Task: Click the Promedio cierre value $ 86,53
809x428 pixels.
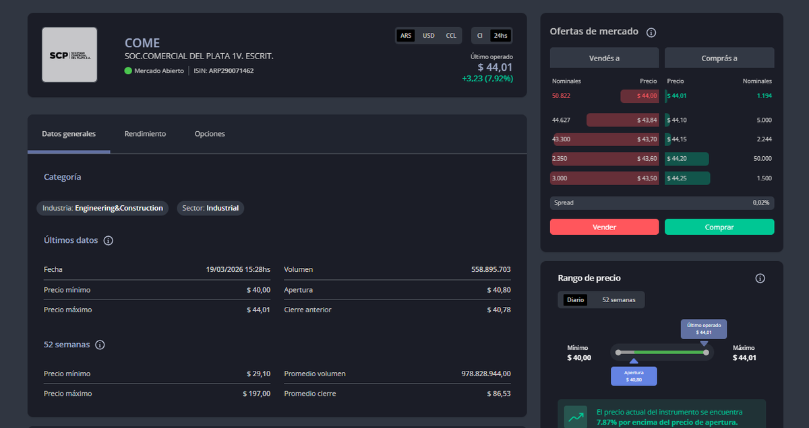Action: (x=499, y=394)
